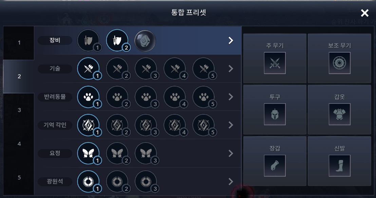Select memory engraving preset 2 icon
Screen dimensions: 376x198
(117, 125)
